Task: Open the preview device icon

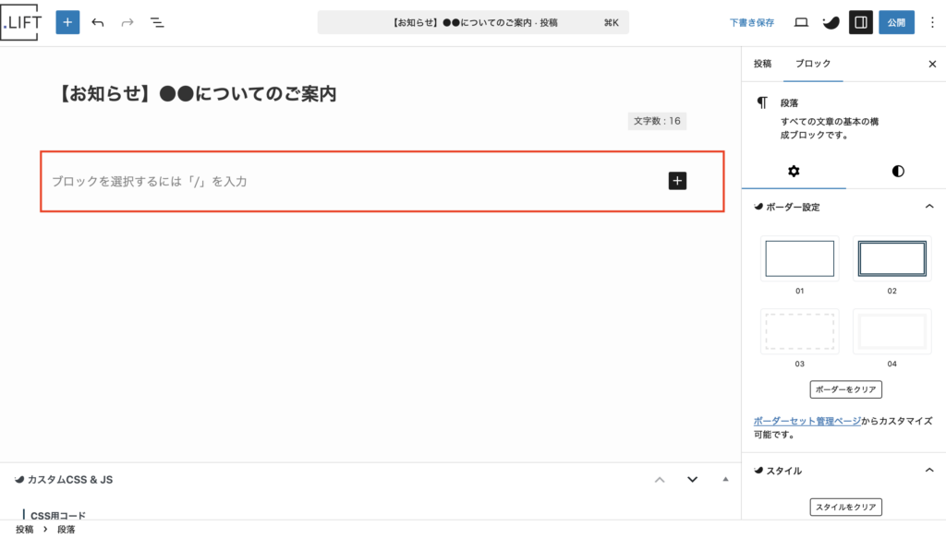Action: pyautogui.click(x=801, y=22)
